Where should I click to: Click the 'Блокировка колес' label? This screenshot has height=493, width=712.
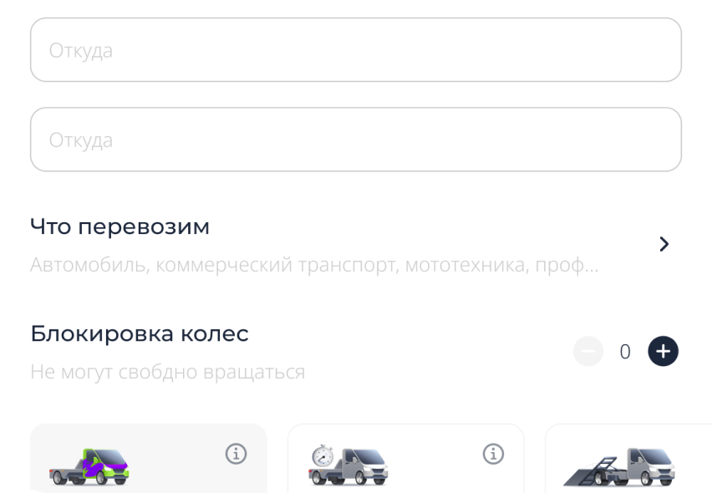click(140, 333)
